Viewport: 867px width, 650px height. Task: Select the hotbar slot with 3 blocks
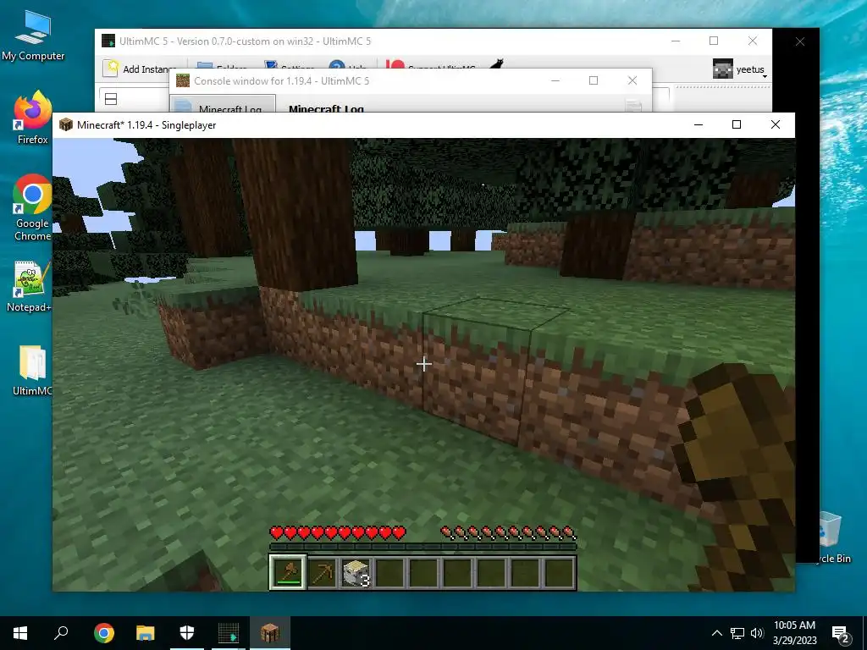[356, 573]
